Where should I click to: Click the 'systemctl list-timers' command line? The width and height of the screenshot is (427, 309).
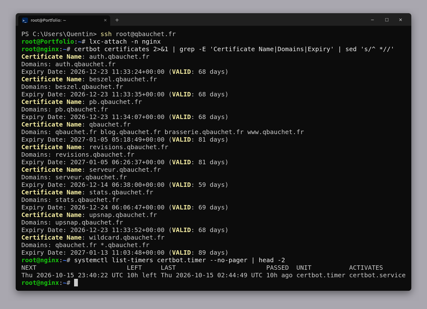(x=180, y=260)
